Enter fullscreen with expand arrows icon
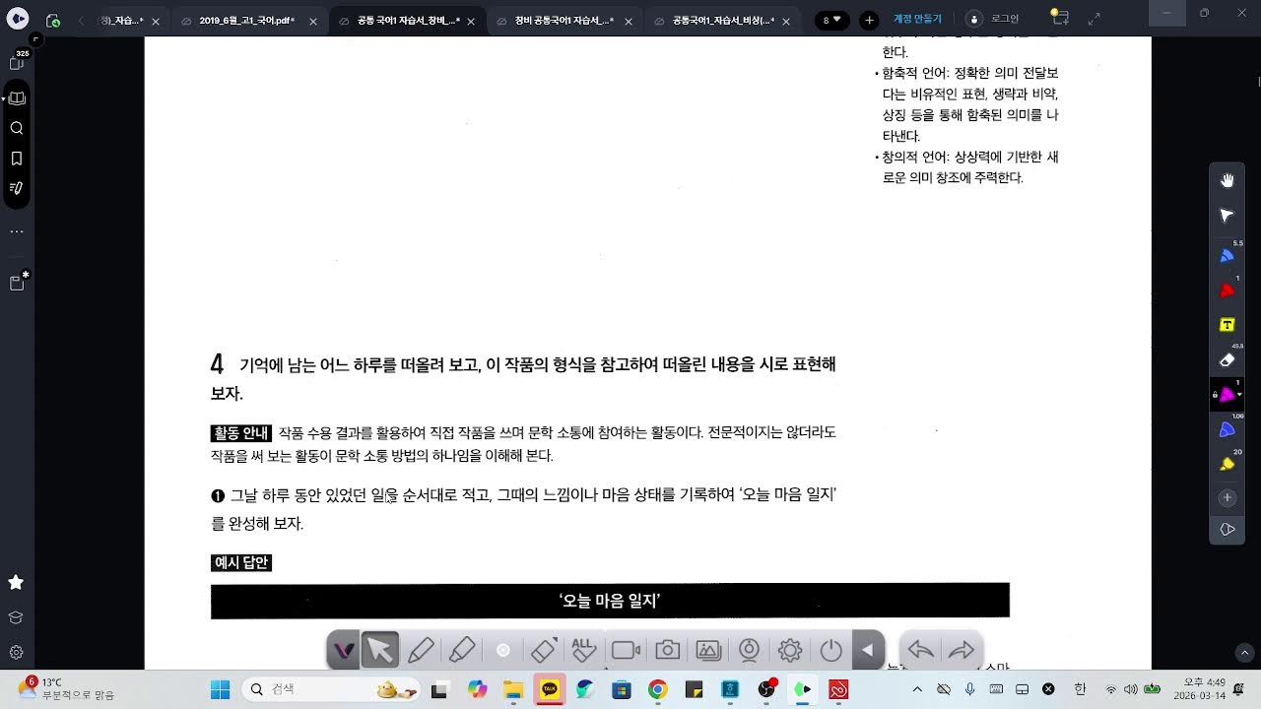The width and height of the screenshot is (1261, 709). (1095, 18)
